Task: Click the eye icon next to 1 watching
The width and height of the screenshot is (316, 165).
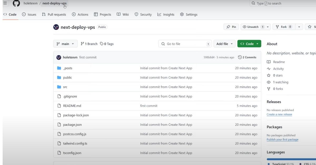Action: 269,82
